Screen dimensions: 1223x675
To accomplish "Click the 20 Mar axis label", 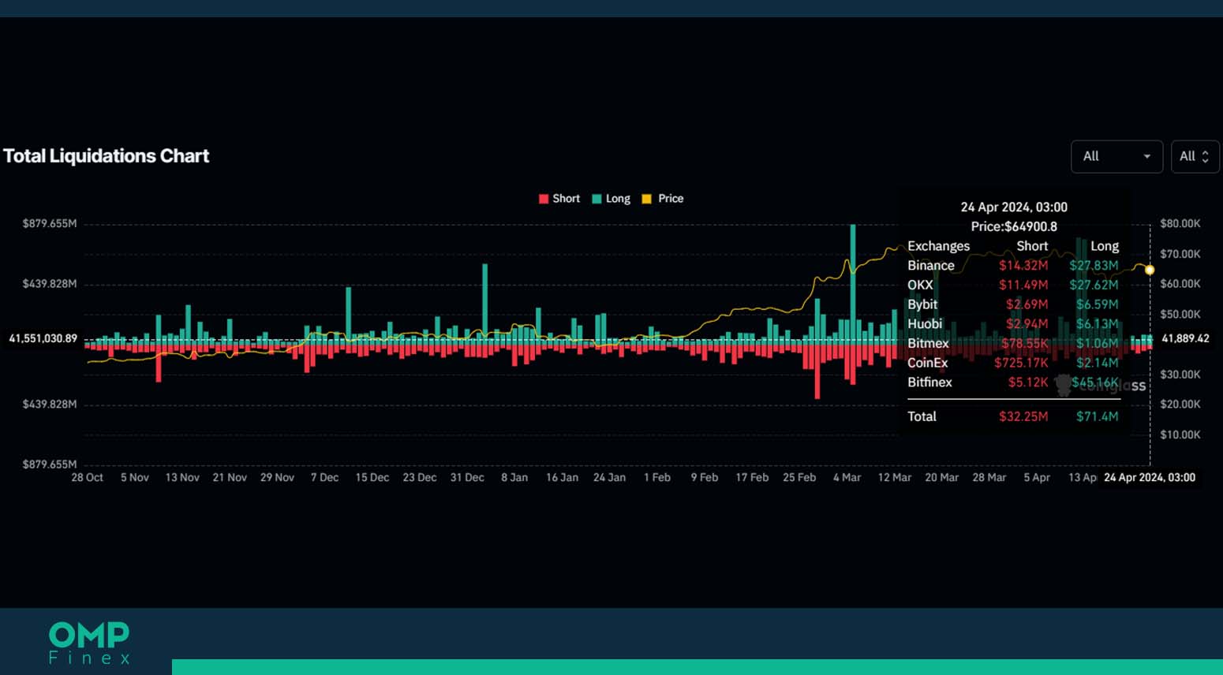I will (x=942, y=478).
